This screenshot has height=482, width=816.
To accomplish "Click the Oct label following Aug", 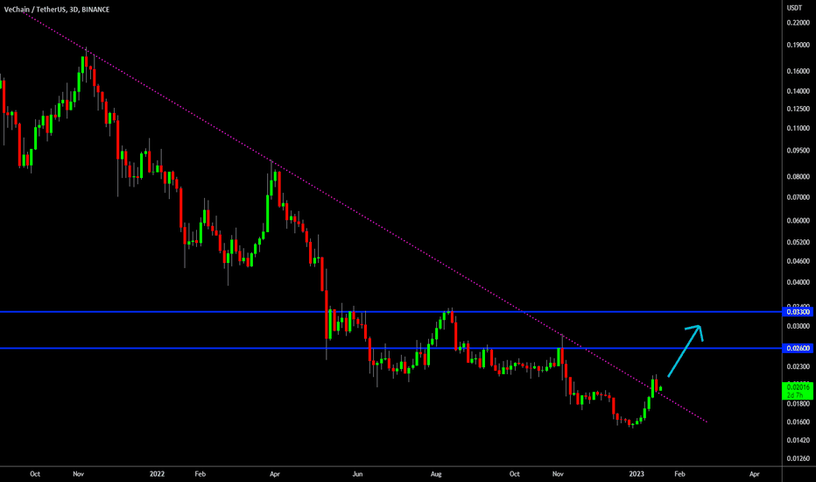I will 514,473.
